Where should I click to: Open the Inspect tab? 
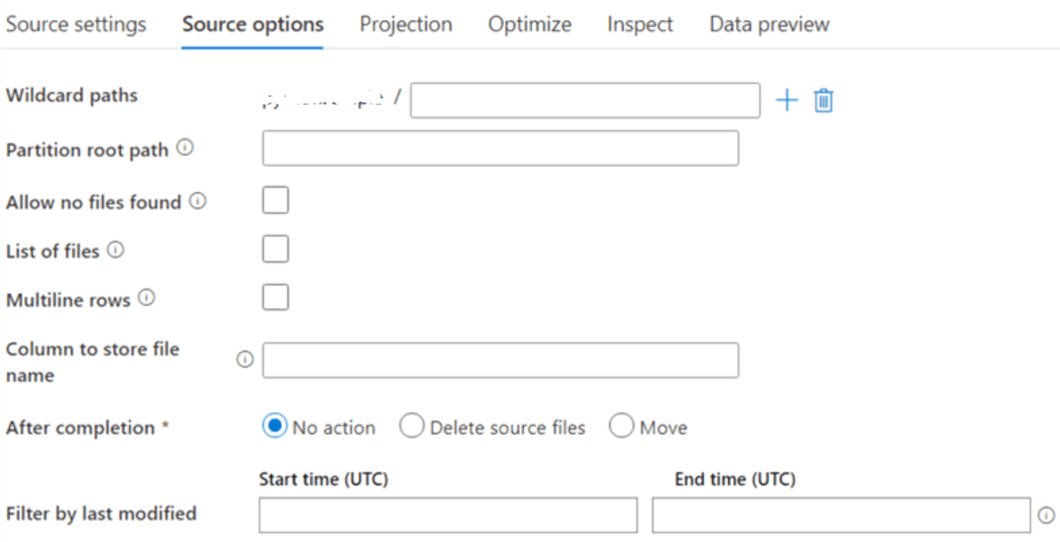pos(639,24)
